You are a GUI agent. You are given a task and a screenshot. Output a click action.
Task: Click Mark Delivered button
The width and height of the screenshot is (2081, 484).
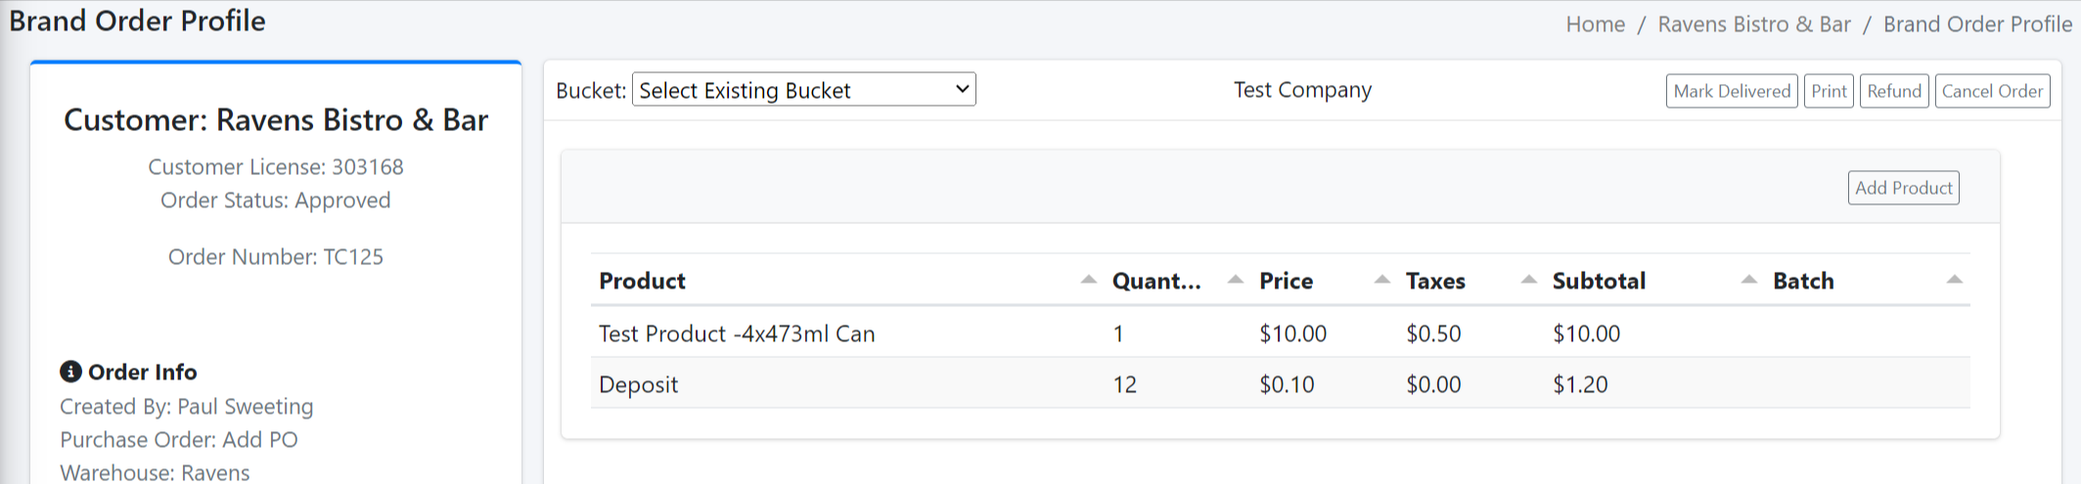(x=1731, y=91)
